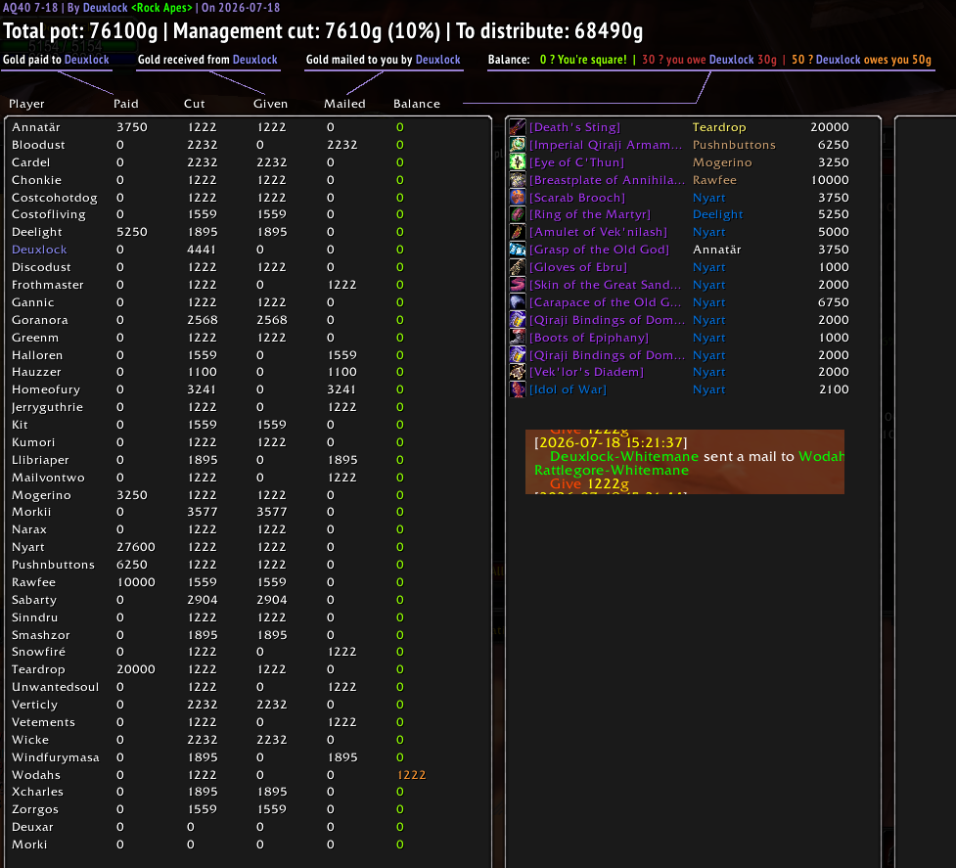This screenshot has width=956, height=868.
Task: Click the 'Gold paid to Deuxlock' legend label
Action: point(56,60)
